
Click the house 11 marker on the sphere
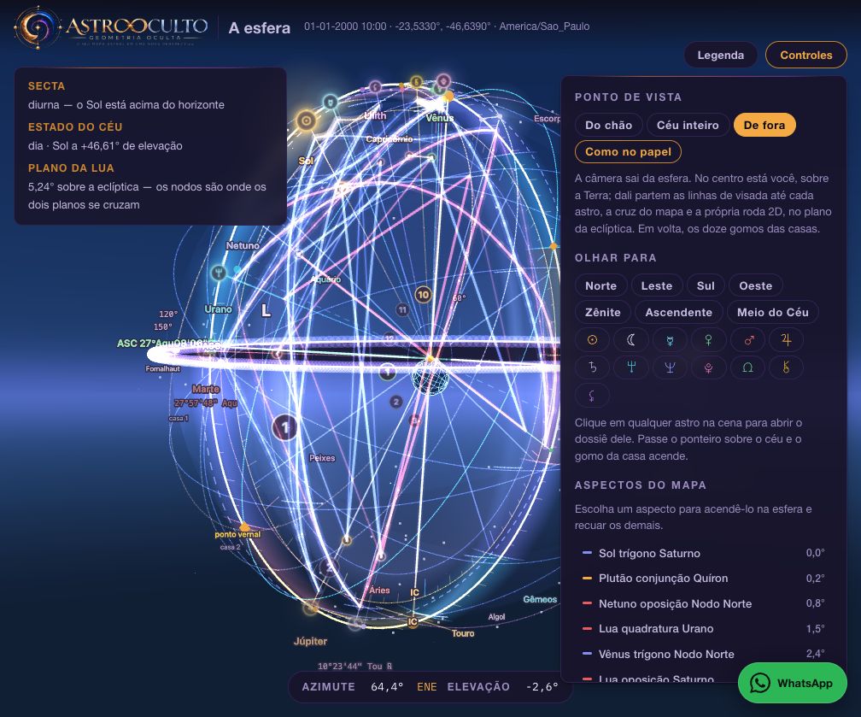[x=402, y=310]
